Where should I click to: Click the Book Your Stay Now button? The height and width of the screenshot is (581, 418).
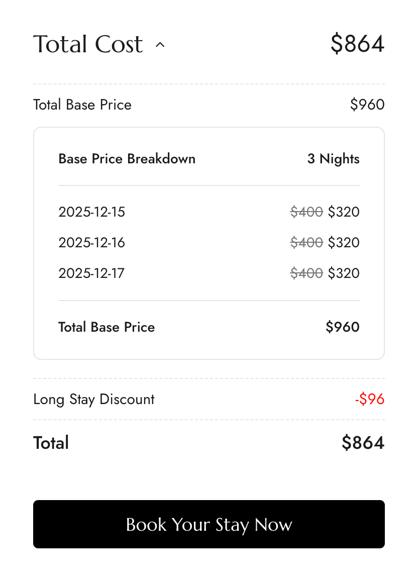209,524
